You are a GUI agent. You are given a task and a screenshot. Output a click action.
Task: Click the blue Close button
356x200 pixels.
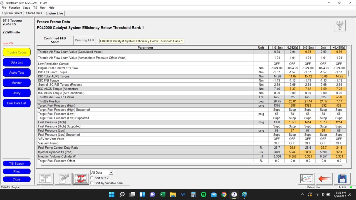(x=17, y=179)
